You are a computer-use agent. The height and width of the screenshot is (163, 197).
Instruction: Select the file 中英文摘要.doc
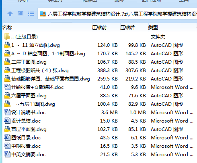click(x=29, y=155)
